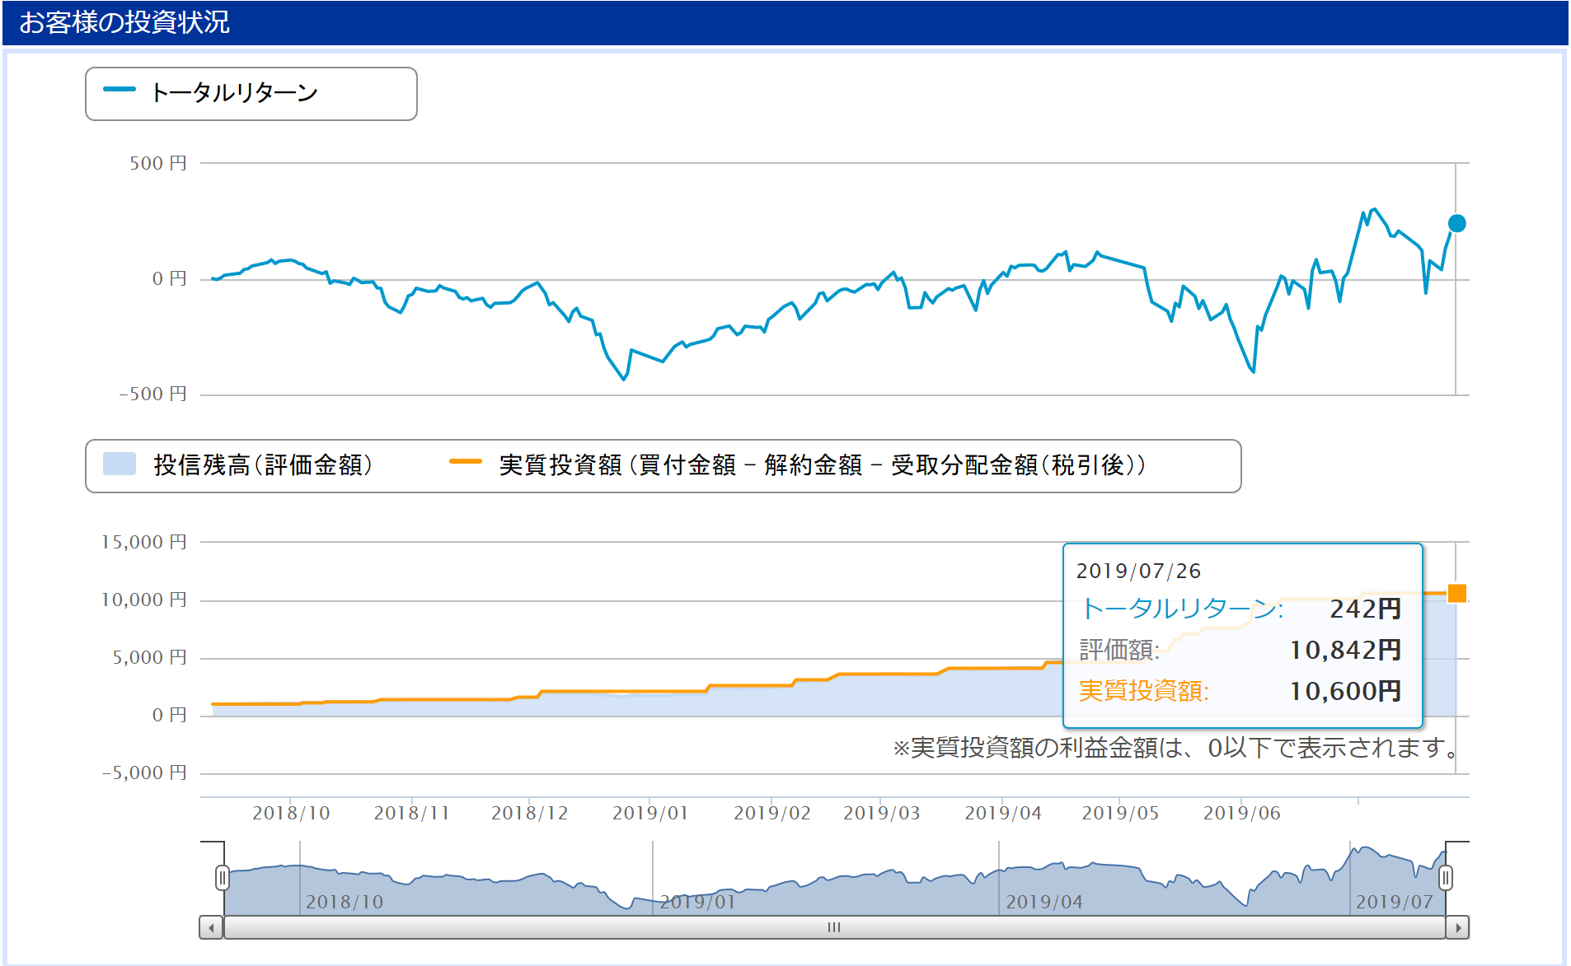Click the 2019/06 x-axis date label
Image resolution: width=1571 pixels, height=966 pixels.
pyautogui.click(x=1241, y=813)
